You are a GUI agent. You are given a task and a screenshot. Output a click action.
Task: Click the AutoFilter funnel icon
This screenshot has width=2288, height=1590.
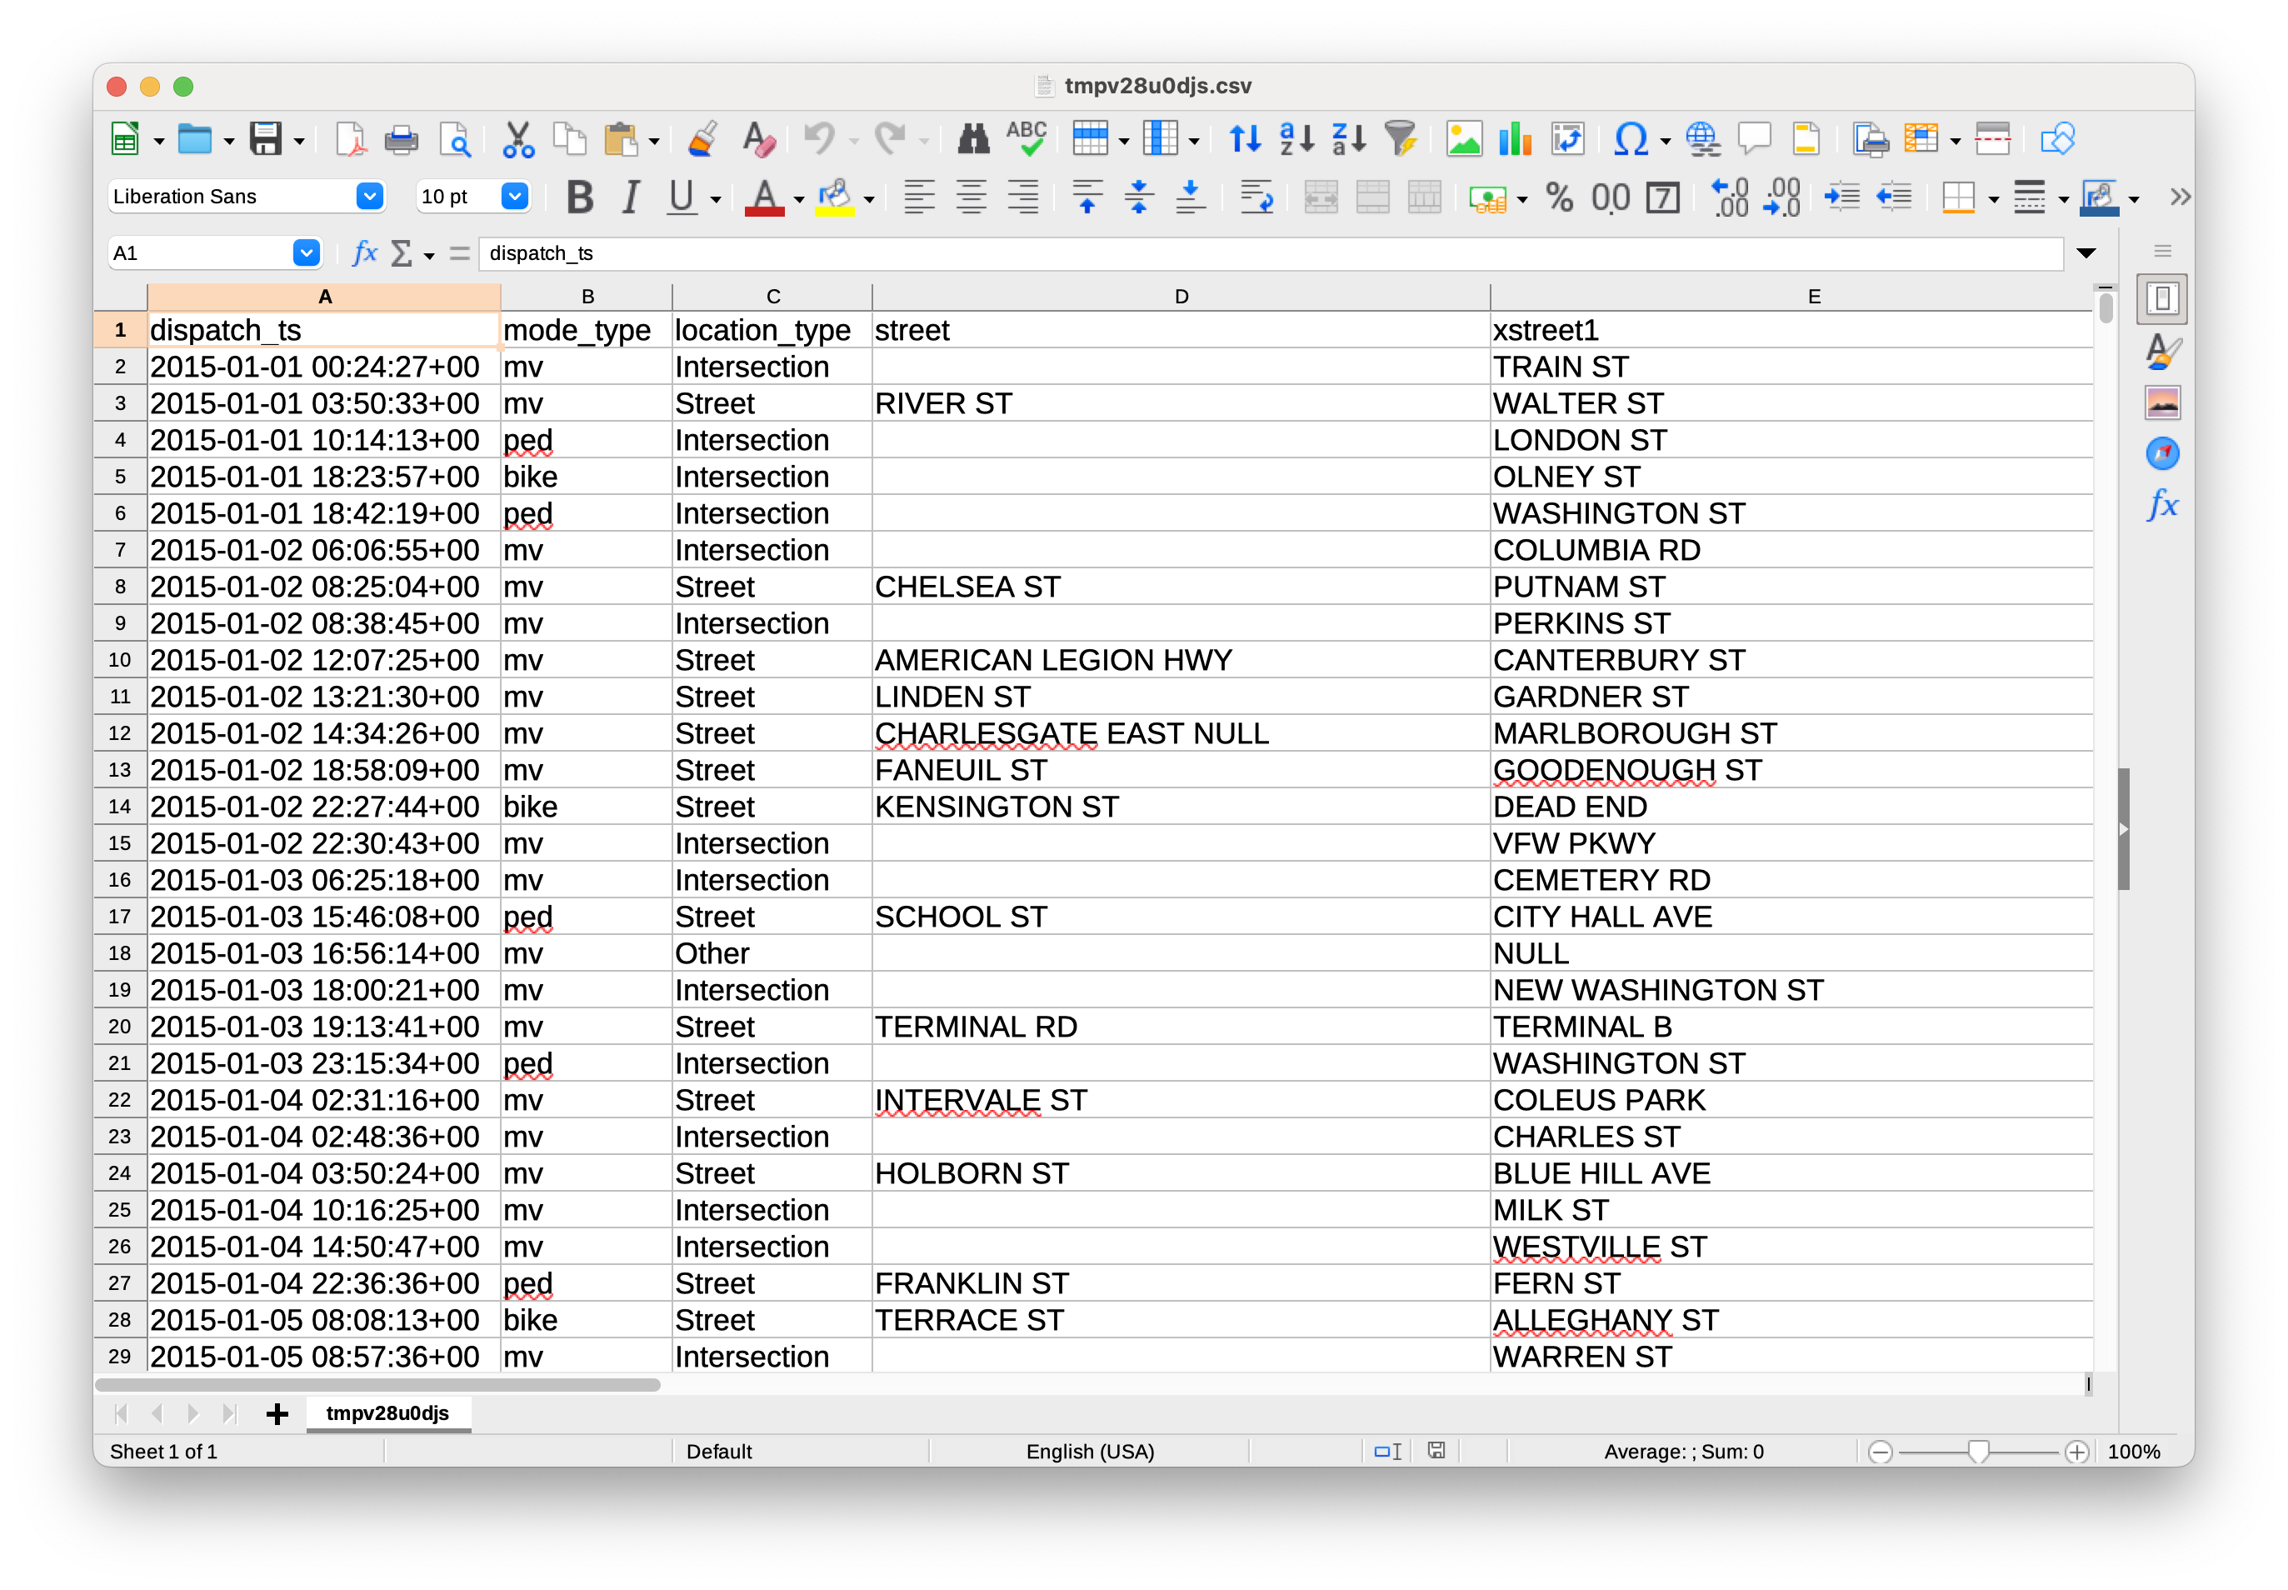tap(1401, 139)
